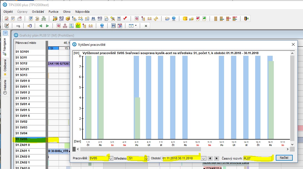Click the hammer tools icon

click(x=113, y=19)
